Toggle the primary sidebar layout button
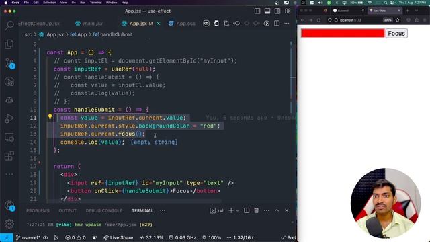 (257, 11)
